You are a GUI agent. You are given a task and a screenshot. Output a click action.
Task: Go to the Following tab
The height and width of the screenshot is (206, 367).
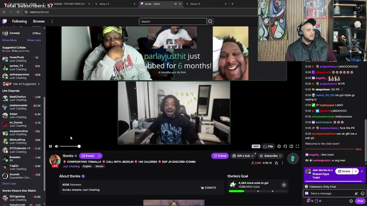(x=19, y=21)
